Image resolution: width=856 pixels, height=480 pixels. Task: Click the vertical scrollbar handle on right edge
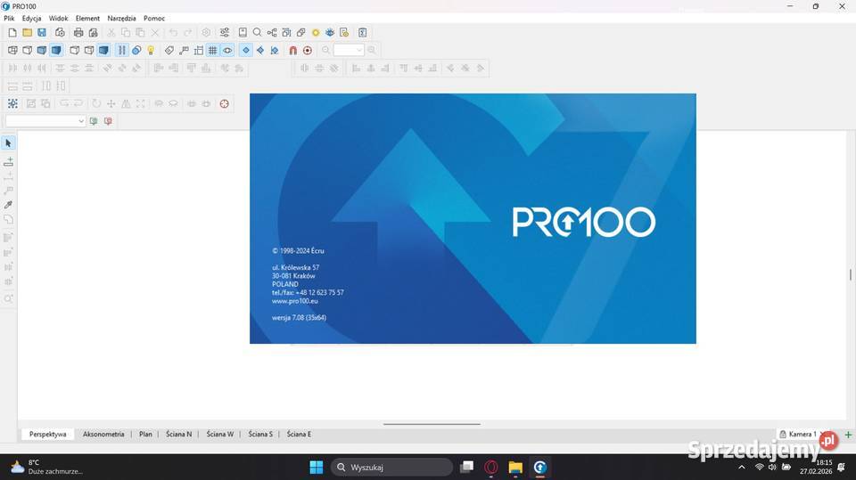pyautogui.click(x=850, y=274)
